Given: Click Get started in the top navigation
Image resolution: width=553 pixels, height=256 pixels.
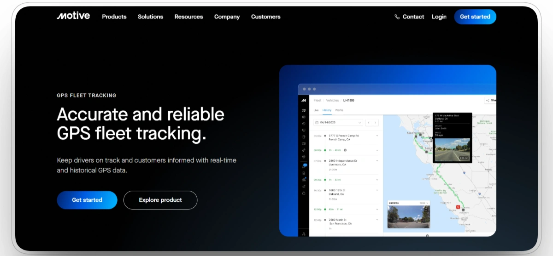Looking at the screenshot, I should coord(475,17).
